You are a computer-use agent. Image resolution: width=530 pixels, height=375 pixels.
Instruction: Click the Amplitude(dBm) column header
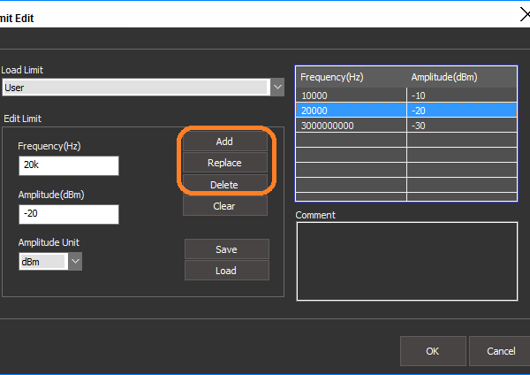click(x=461, y=77)
